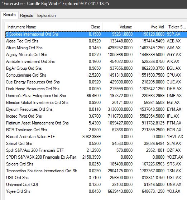
Task: Select the Elysium Resources Ord Shs row
Action: pyautogui.click(x=96, y=109)
